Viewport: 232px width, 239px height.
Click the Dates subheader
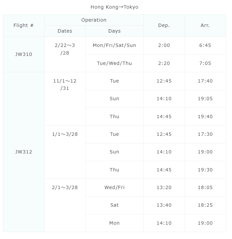tap(65, 31)
